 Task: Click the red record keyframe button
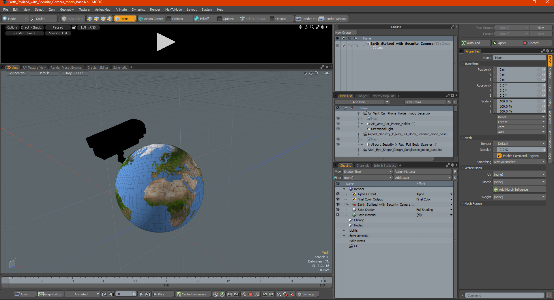click(250, 294)
